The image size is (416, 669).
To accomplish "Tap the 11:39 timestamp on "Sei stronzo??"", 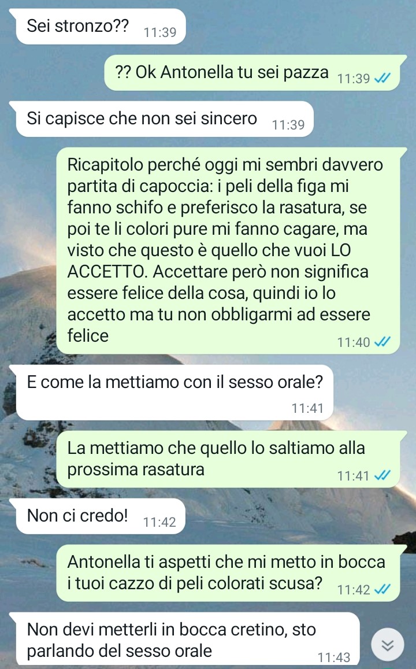I will point(160,32).
